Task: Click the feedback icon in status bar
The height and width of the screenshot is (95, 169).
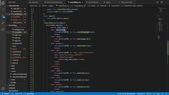Action: (x=162, y=94)
